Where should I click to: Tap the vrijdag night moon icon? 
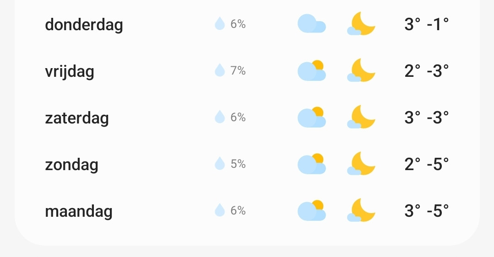361,70
